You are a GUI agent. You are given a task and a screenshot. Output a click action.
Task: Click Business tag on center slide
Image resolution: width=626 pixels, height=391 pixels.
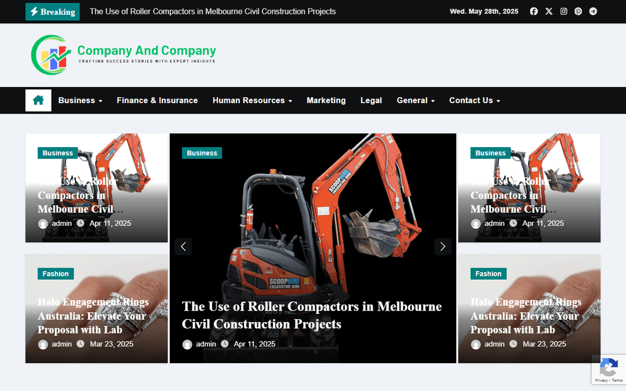click(202, 153)
